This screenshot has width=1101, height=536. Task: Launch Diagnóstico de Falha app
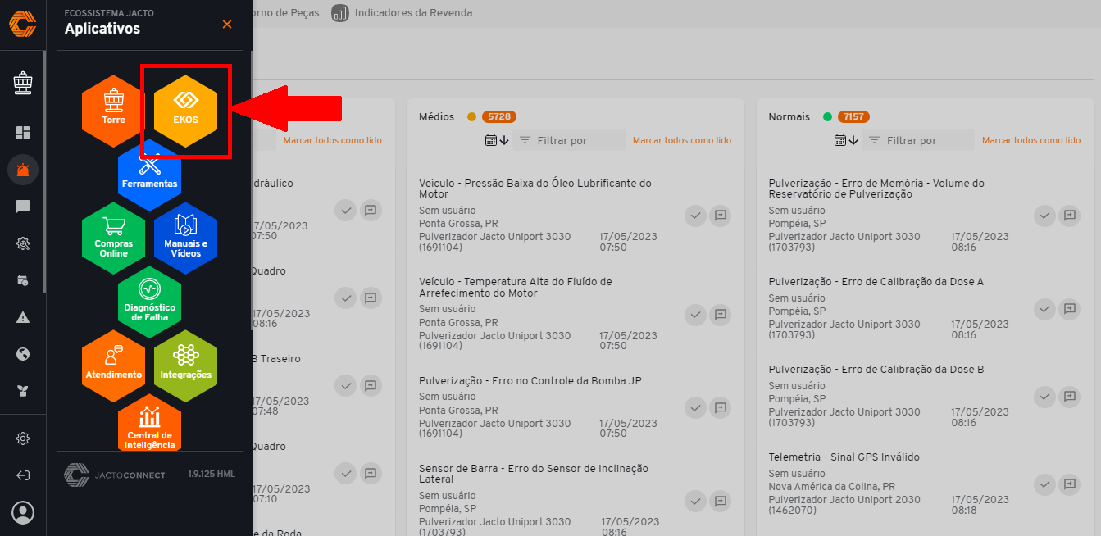(x=149, y=301)
